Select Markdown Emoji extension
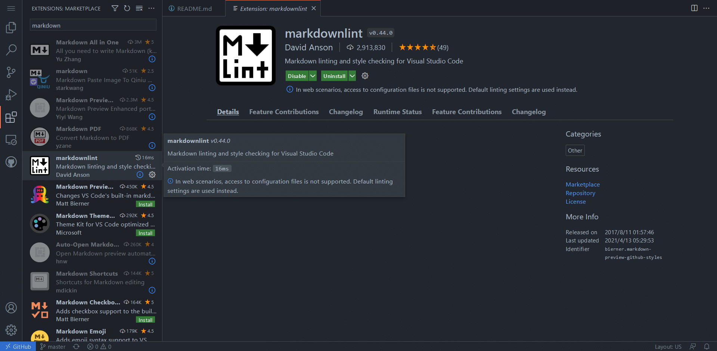Image resolution: width=717 pixels, height=351 pixels. pos(92,335)
